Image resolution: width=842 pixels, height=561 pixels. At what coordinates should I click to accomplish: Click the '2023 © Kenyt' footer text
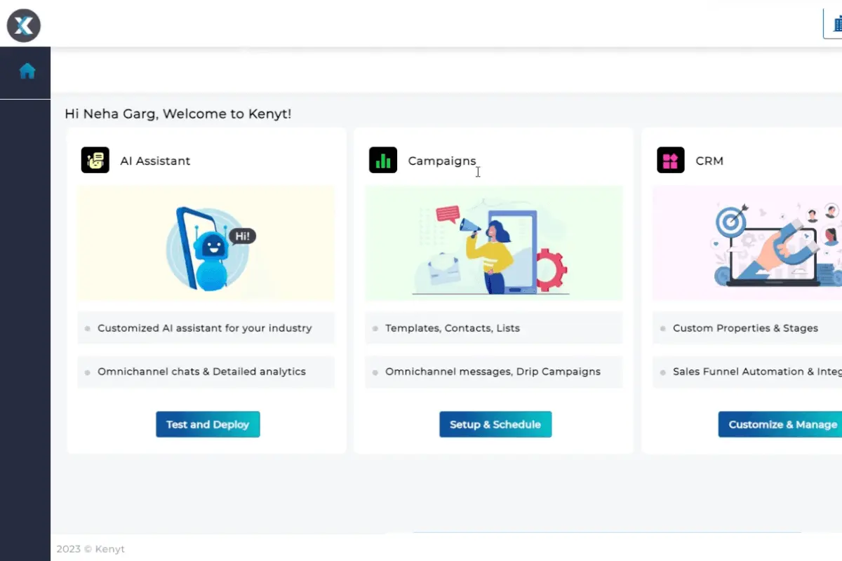[x=91, y=549]
